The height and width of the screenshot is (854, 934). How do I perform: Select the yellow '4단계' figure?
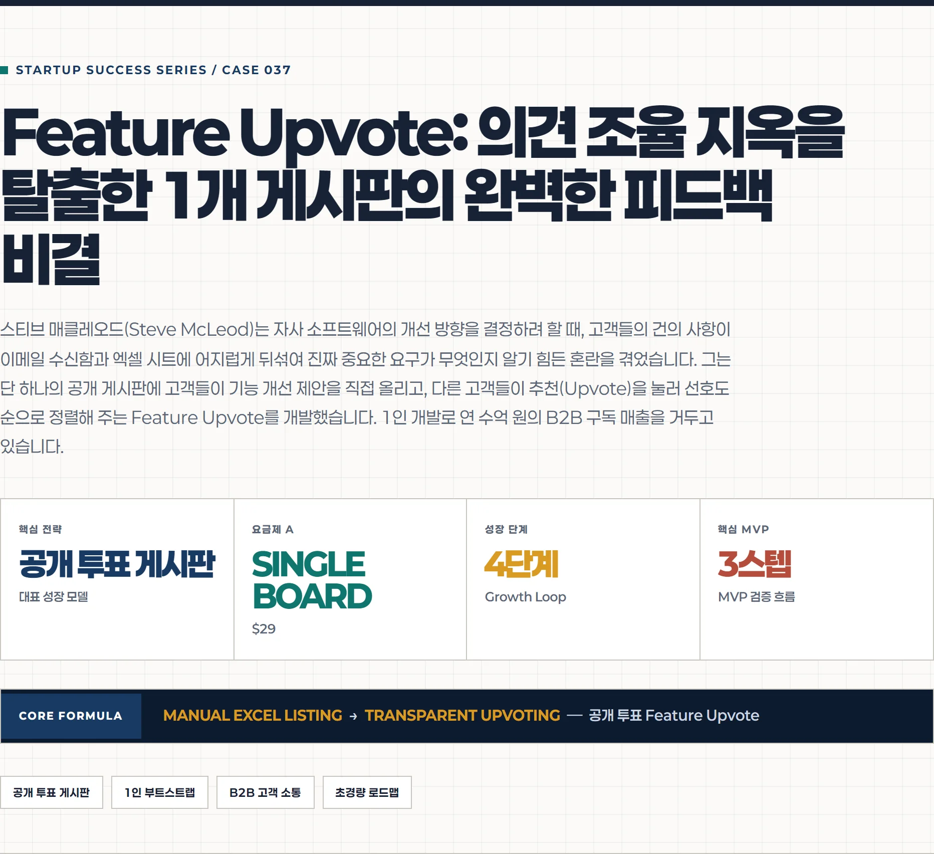[522, 564]
